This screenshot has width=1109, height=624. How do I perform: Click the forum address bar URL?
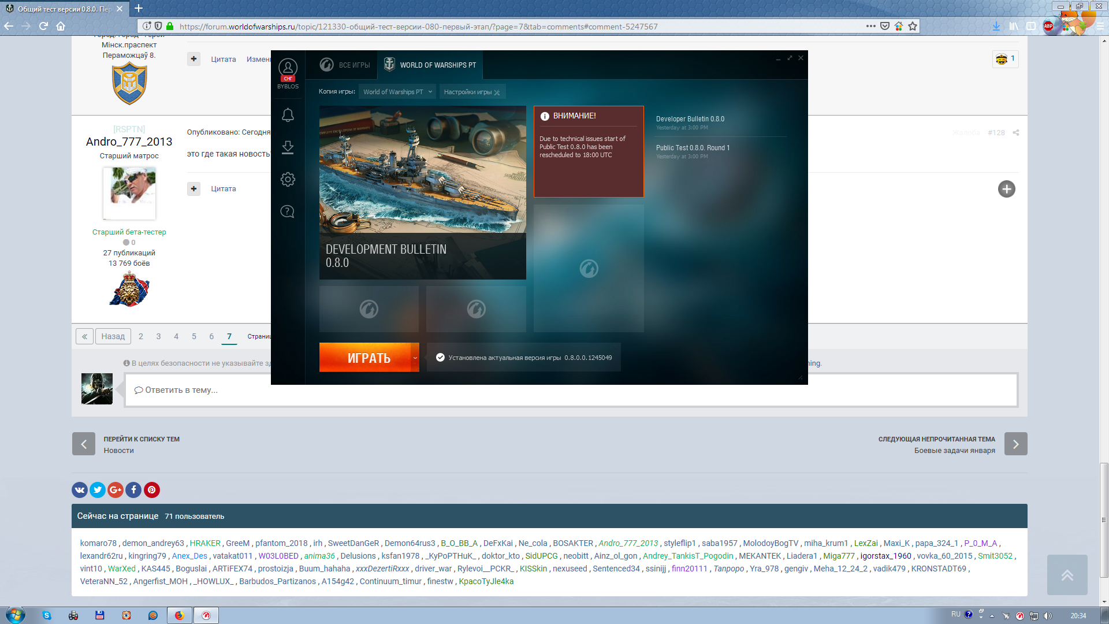click(419, 27)
